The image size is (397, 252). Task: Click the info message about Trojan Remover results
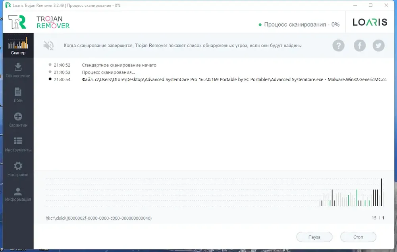(183, 46)
